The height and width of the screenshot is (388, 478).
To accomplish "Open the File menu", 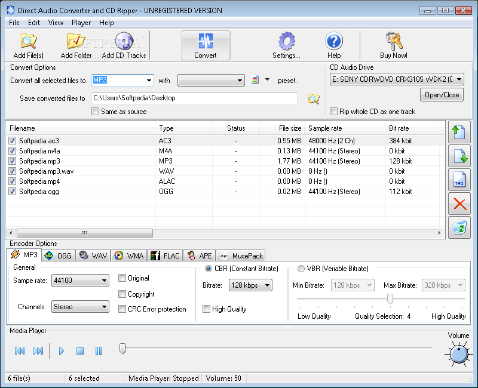I will pos(14,23).
